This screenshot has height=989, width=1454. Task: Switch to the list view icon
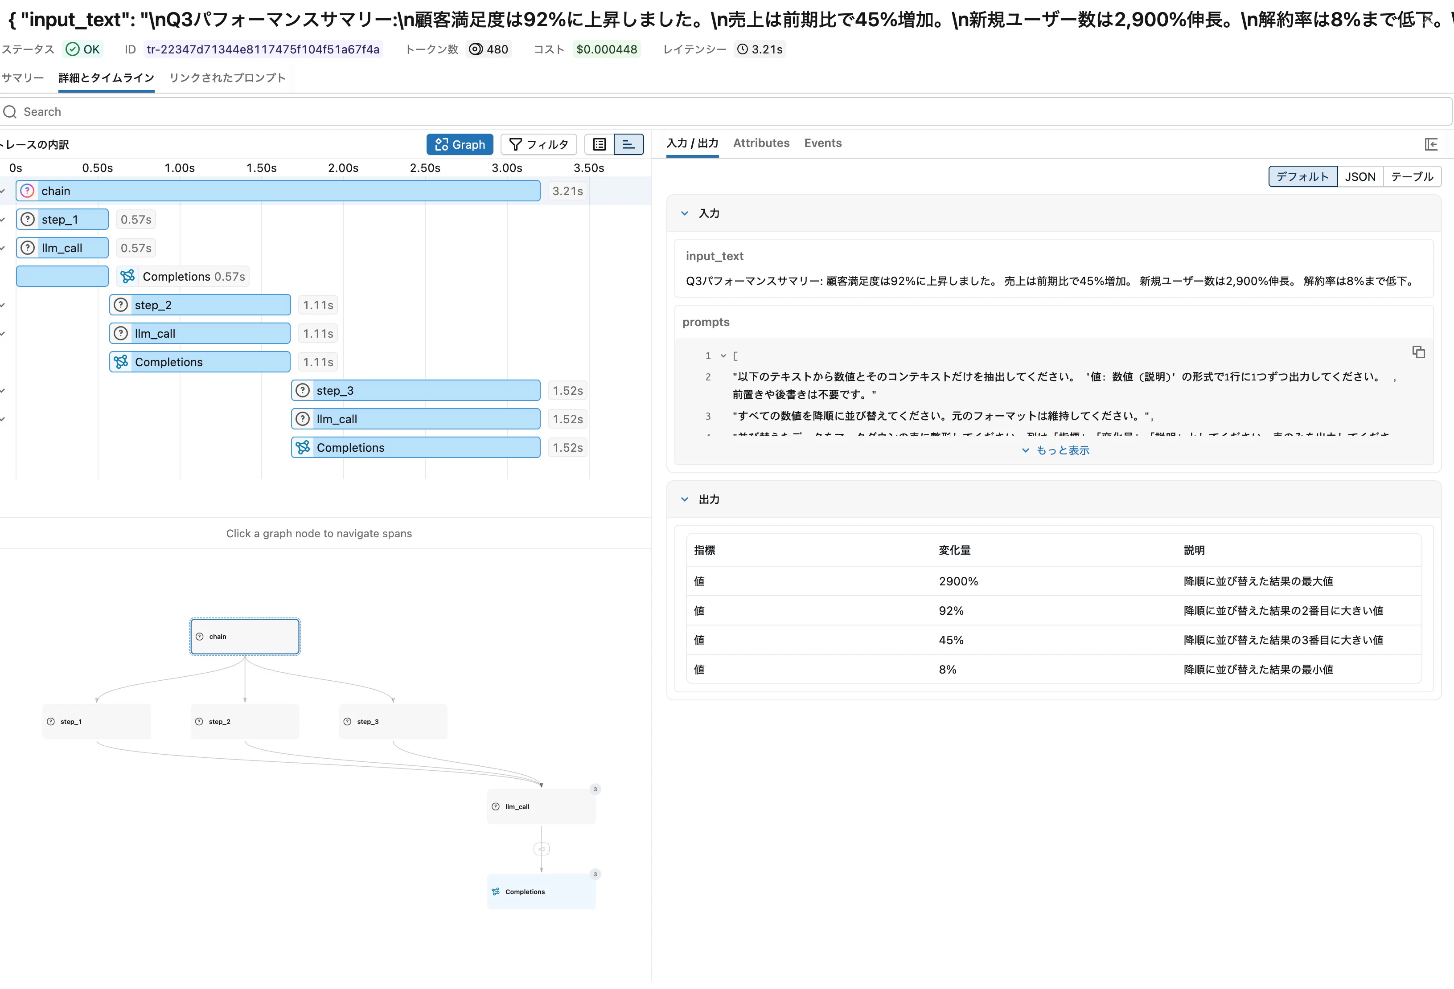click(600, 144)
